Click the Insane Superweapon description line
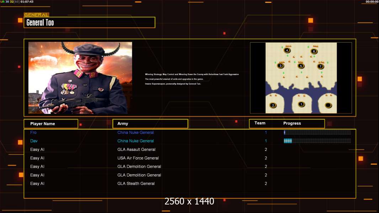379x213 pixels. tap(173, 84)
